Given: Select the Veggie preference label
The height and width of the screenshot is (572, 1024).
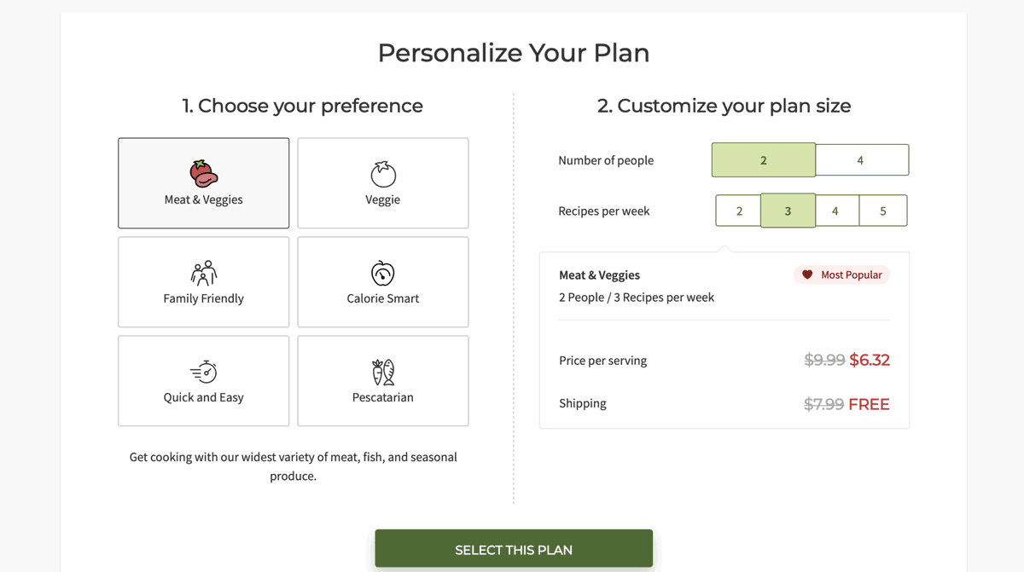Looking at the screenshot, I should point(383,199).
